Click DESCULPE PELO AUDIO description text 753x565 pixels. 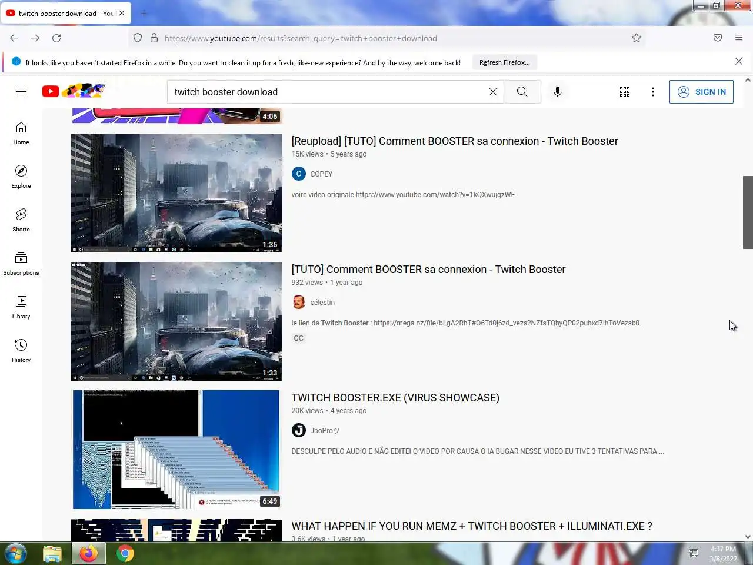click(478, 451)
